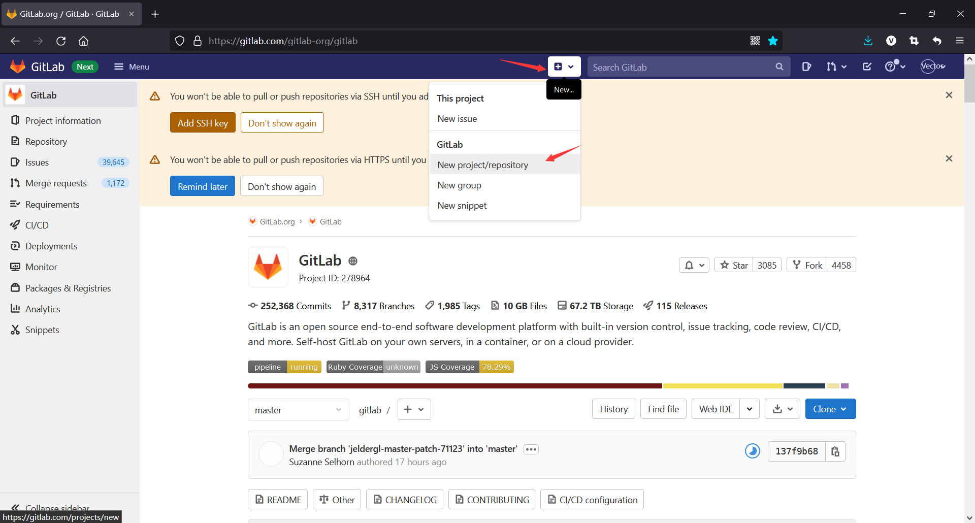Screen dimensions: 975x523
Task: Open the crop/screenshot extension icon
Action: 914,41
